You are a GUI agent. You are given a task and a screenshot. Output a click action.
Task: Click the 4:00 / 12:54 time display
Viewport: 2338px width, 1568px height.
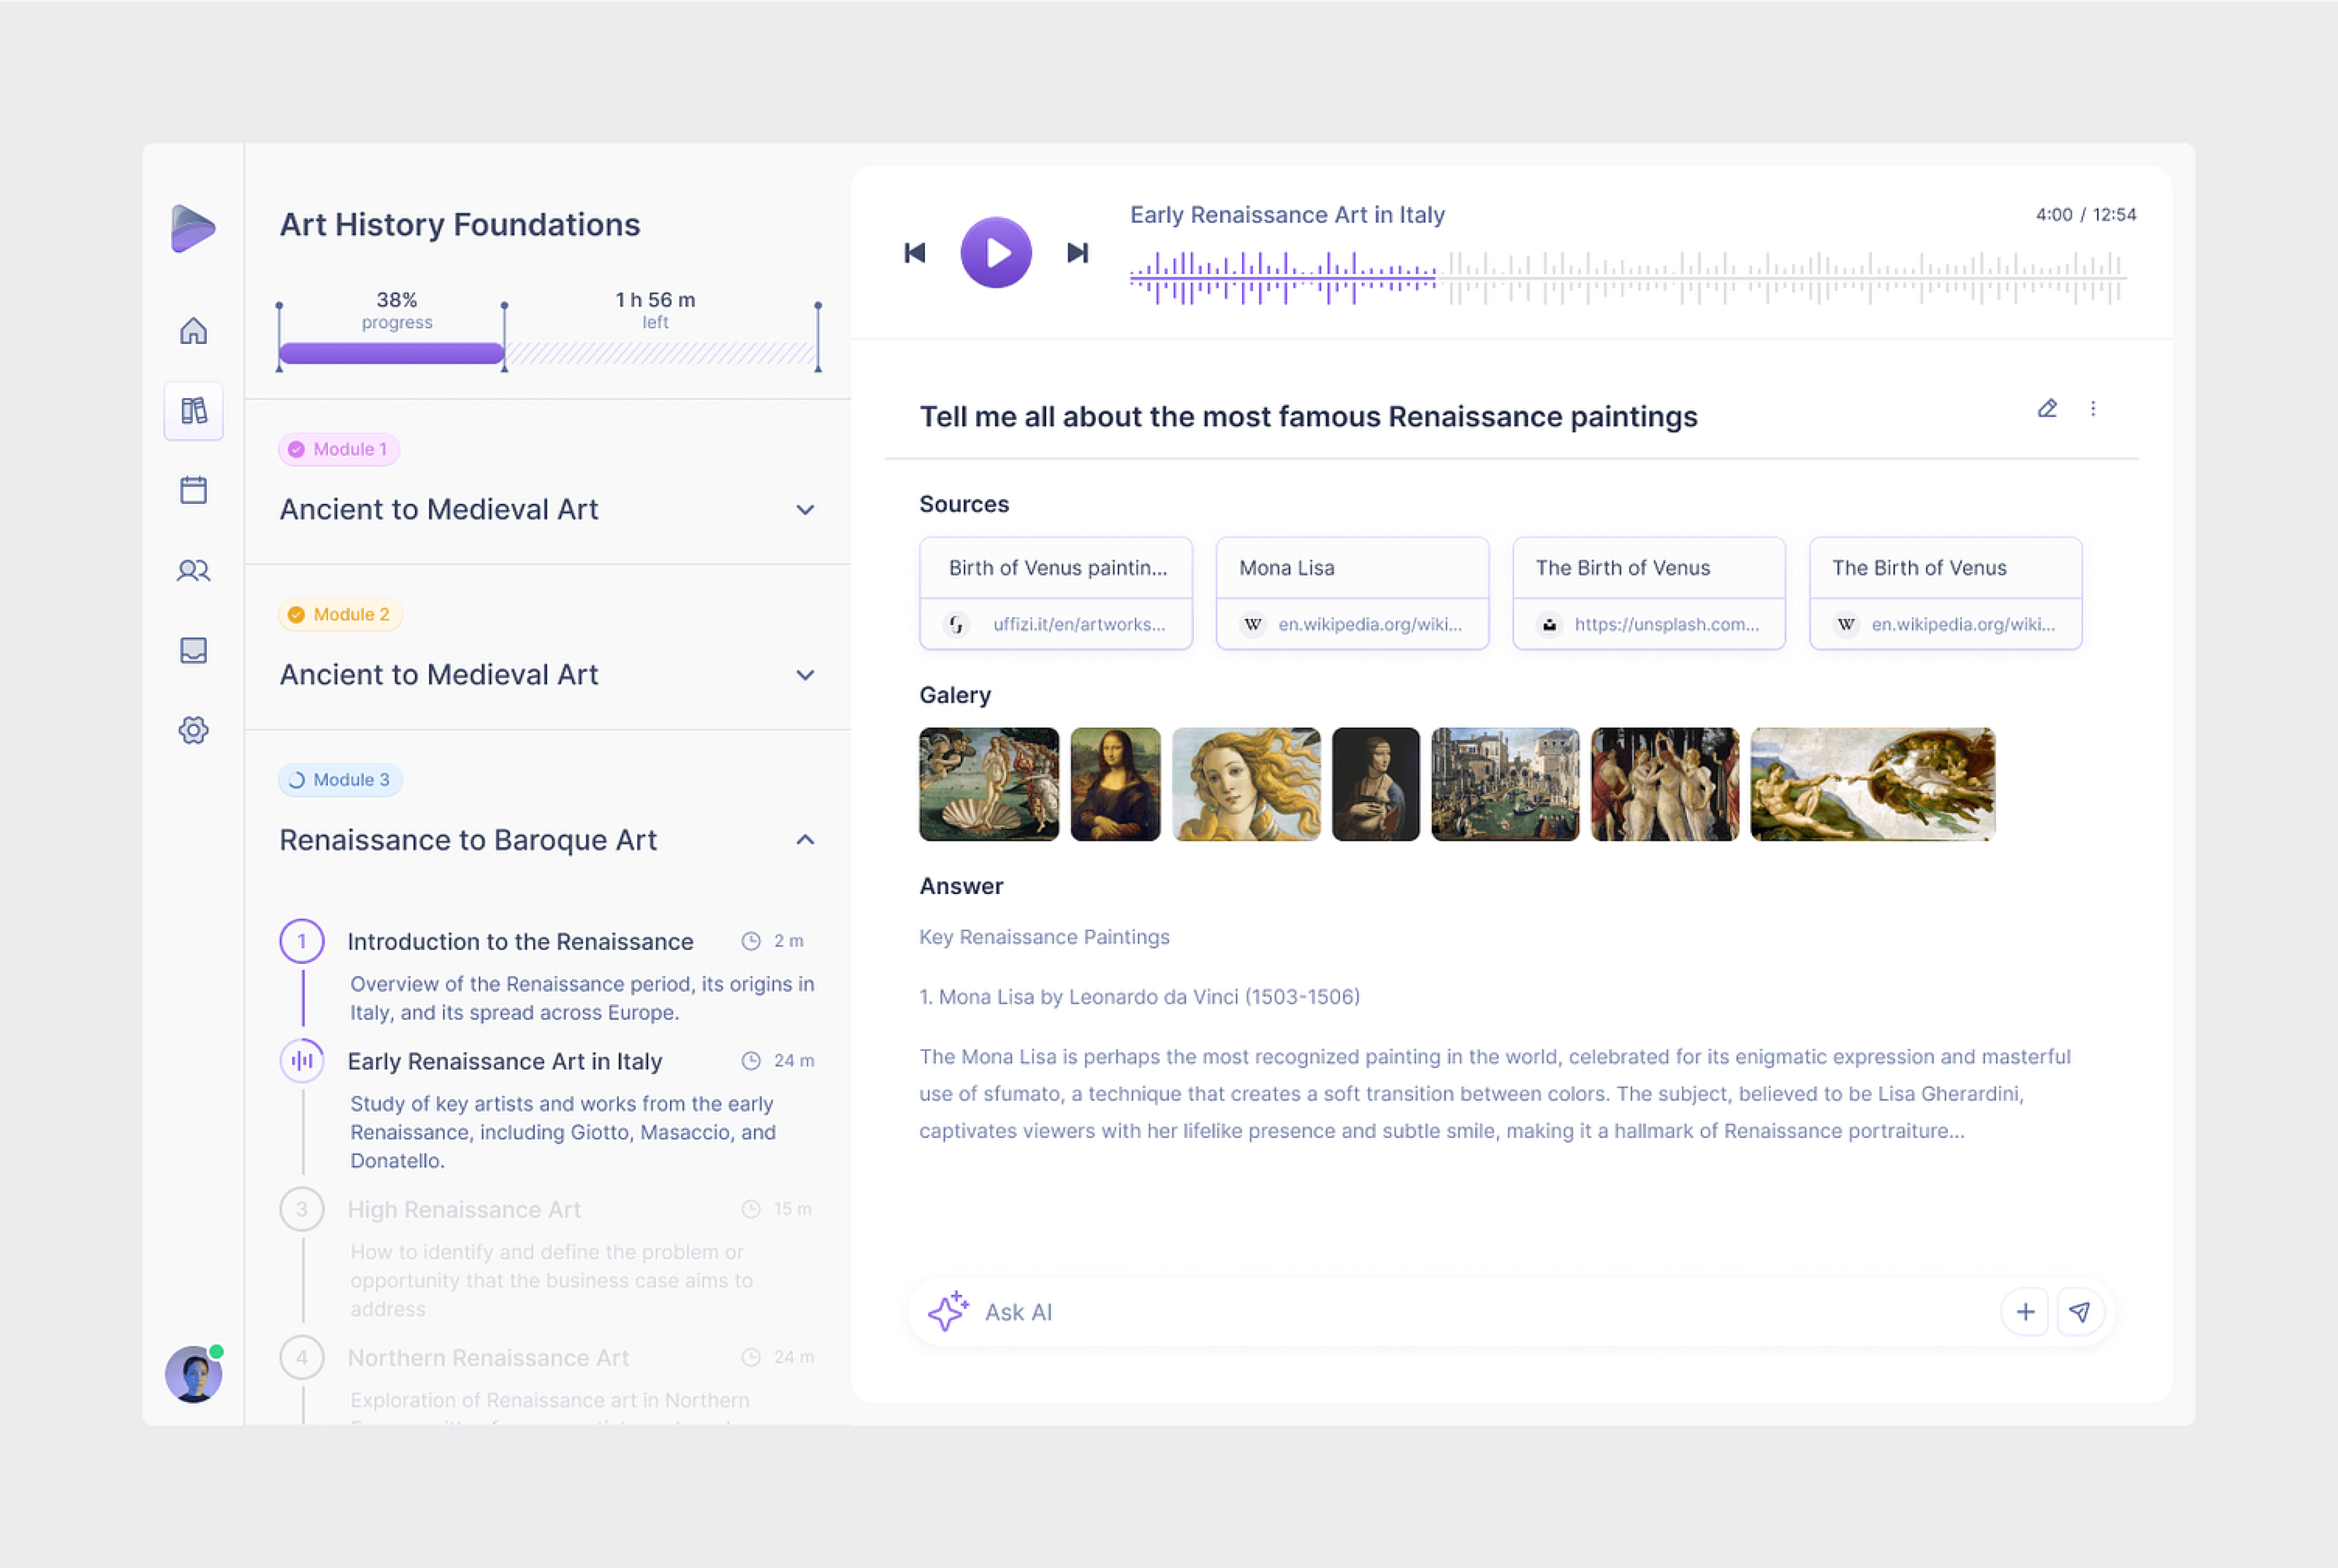(2086, 214)
